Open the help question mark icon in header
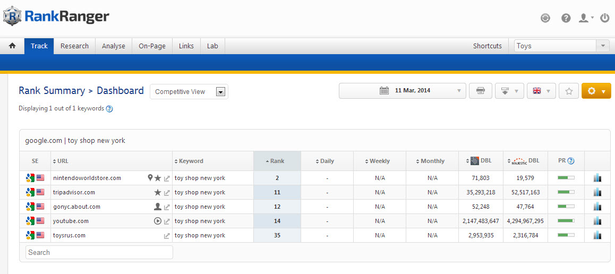 566,18
